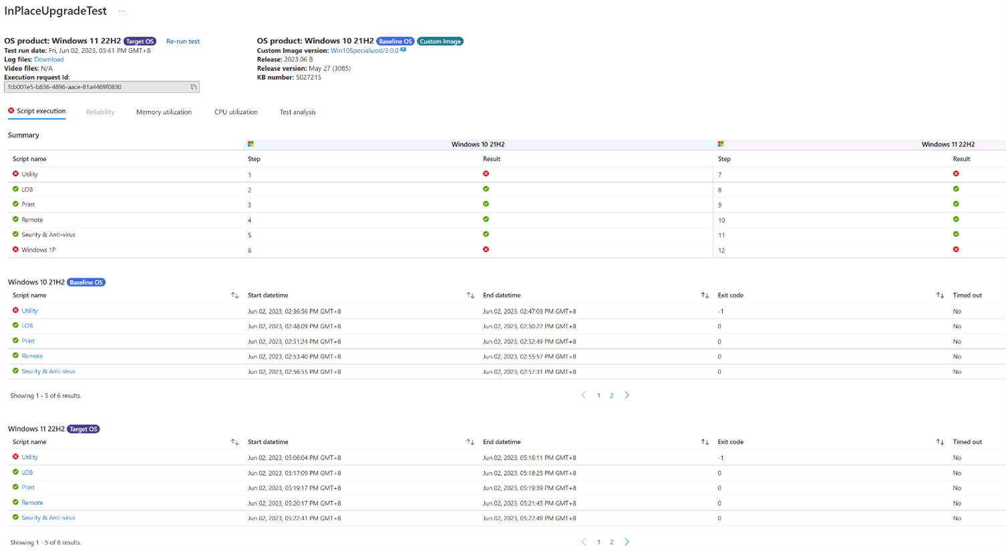Click Windows 10 21H2 result icon for step 6
This screenshot has height=551, width=1006.
(486, 250)
